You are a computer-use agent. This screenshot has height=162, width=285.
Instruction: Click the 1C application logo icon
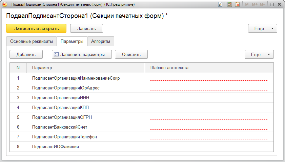(5, 5)
